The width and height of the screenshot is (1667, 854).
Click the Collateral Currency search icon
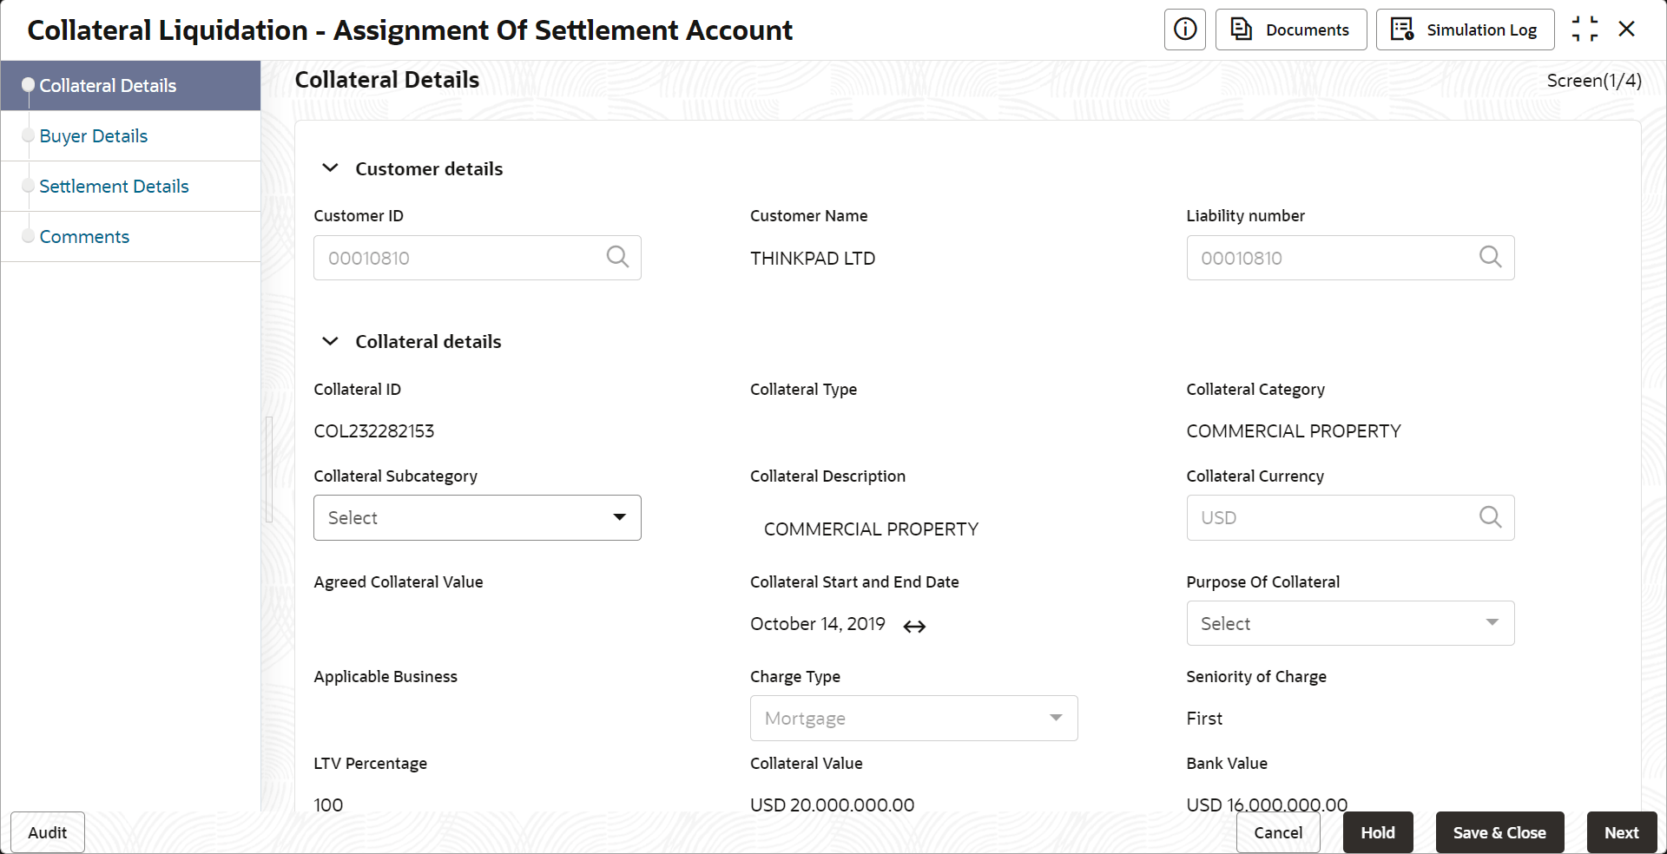pos(1490,517)
